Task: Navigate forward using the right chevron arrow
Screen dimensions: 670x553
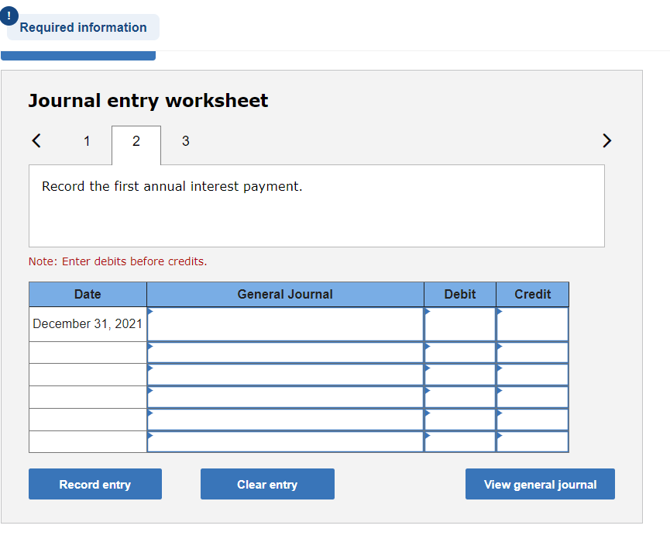Action: (607, 140)
